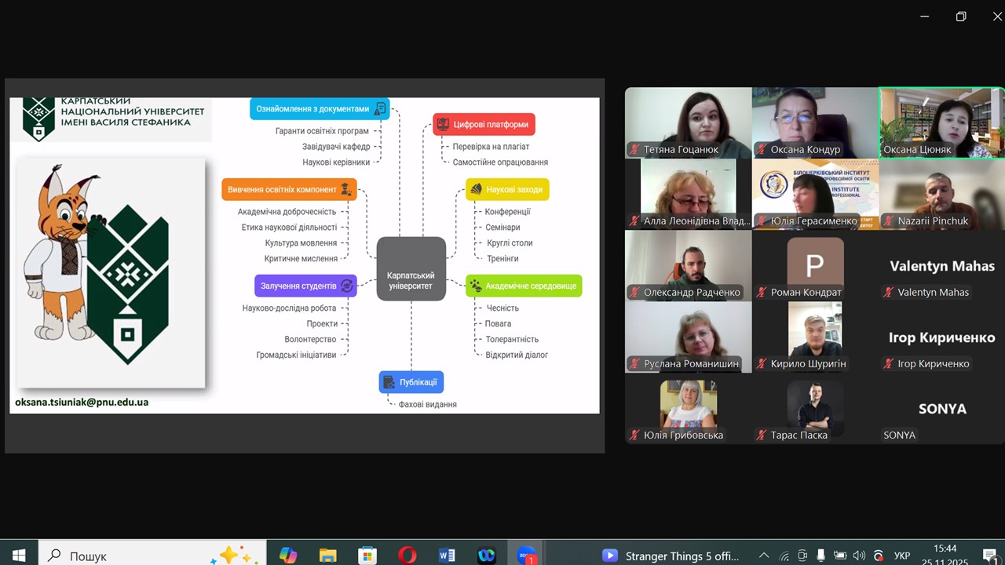This screenshot has width=1005, height=565.
Task: Open File Explorer from the taskbar
Action: [x=327, y=555]
